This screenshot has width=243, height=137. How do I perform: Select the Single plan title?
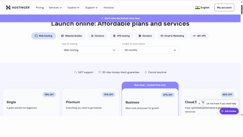tap(11, 102)
